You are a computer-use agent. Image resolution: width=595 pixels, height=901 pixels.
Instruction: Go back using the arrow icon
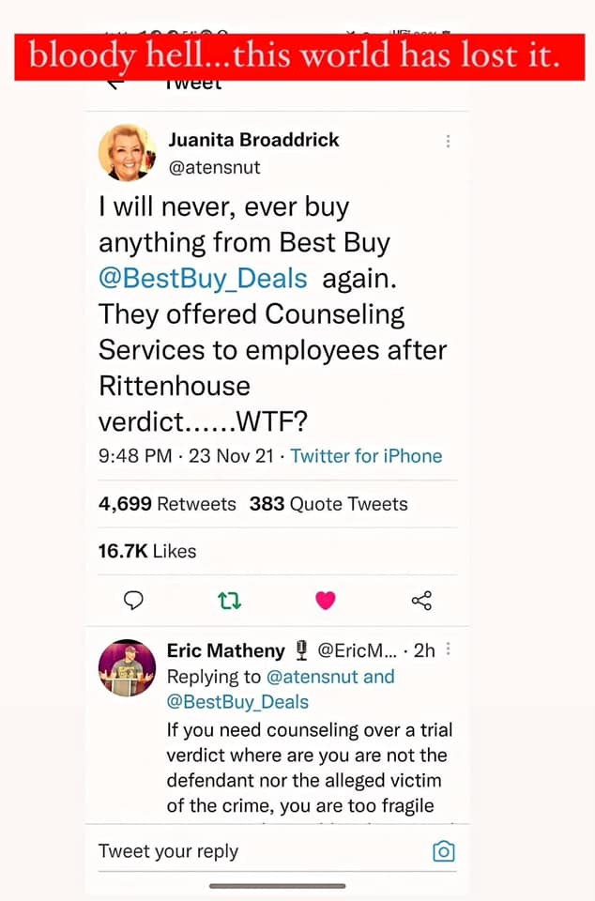(114, 84)
